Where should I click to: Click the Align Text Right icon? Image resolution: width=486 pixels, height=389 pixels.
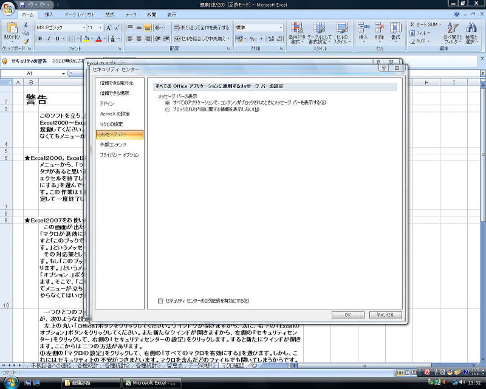point(148,39)
